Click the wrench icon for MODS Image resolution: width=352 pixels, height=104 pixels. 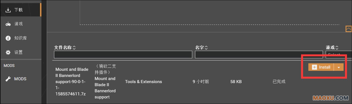pos(8,79)
